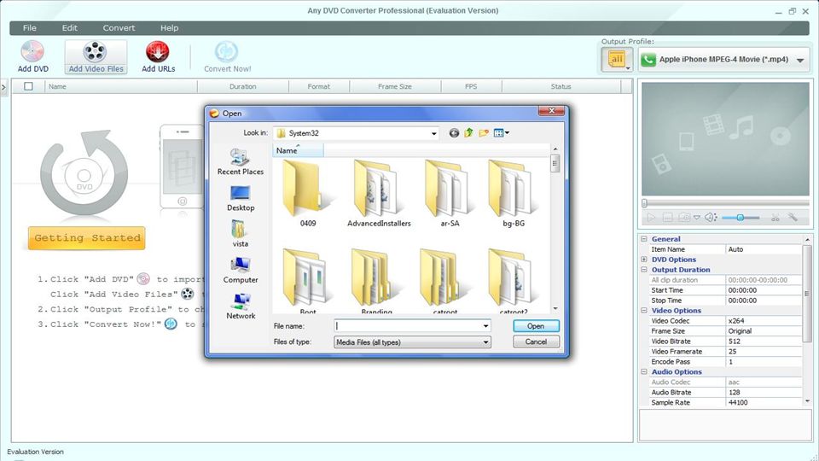Click the play button under the preview
Image resolution: width=819 pixels, height=461 pixels.
[x=651, y=218]
